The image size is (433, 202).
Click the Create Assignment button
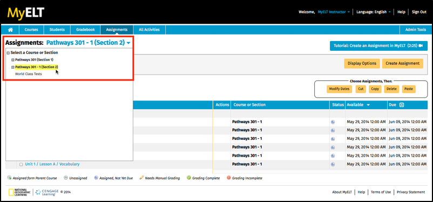coord(403,63)
